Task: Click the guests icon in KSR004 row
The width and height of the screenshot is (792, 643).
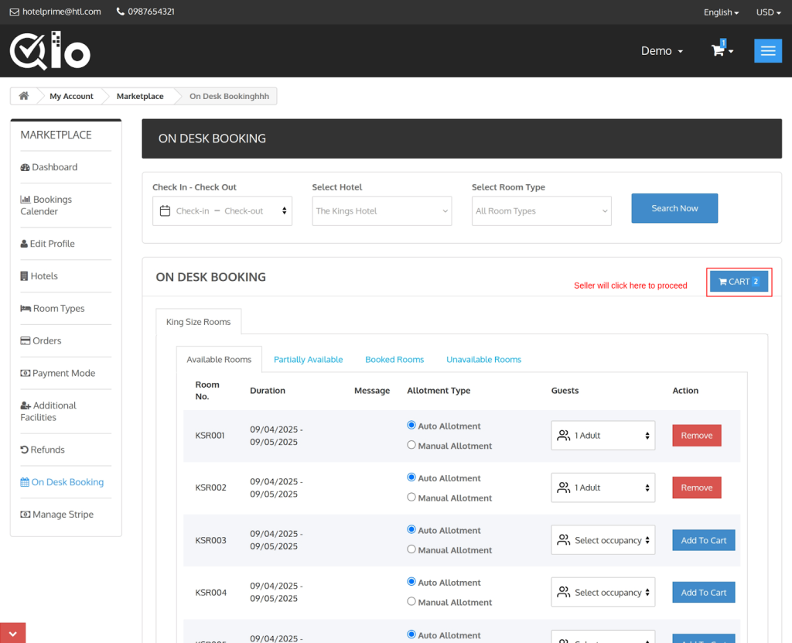Action: click(x=563, y=592)
